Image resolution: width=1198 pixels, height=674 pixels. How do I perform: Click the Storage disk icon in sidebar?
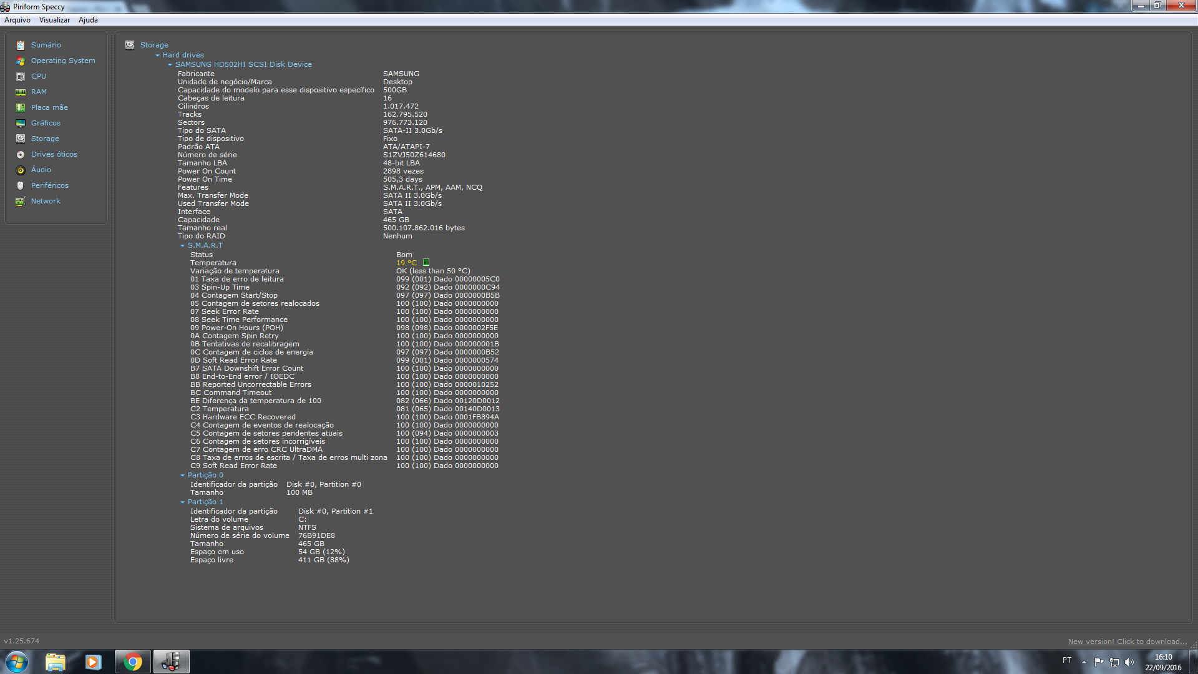21,139
